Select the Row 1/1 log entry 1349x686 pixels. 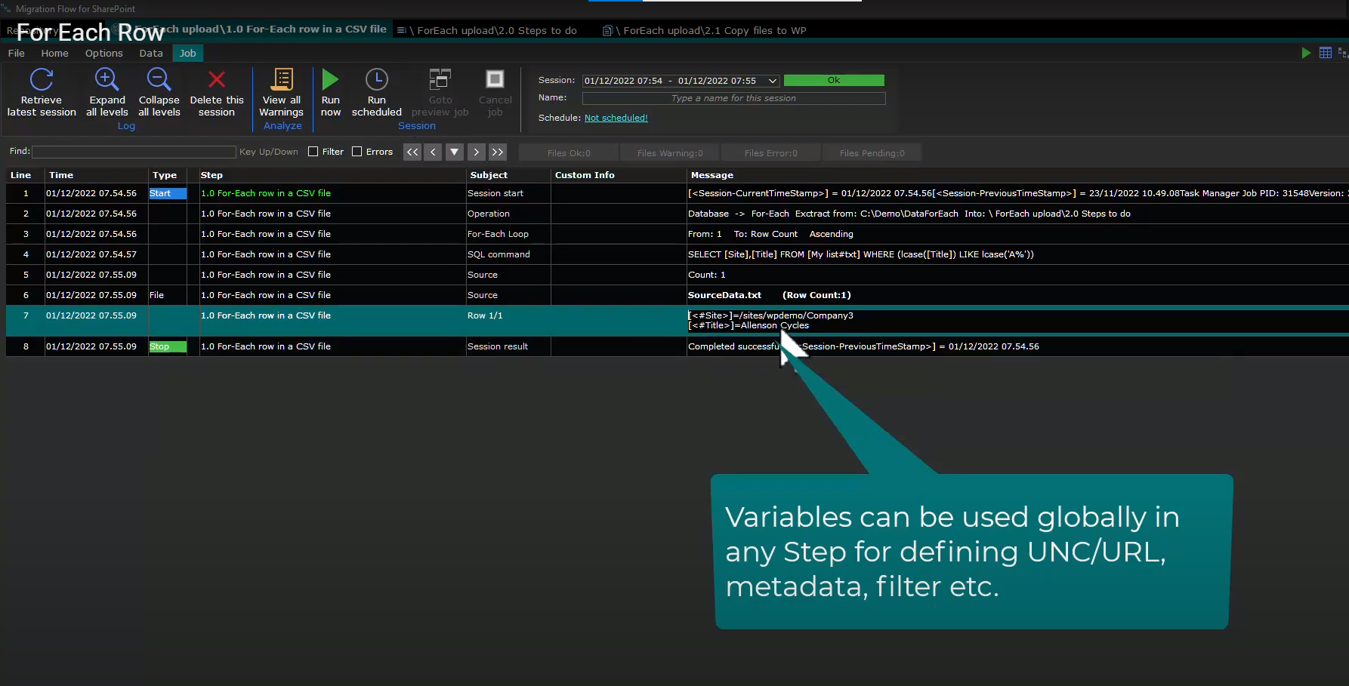click(678, 321)
